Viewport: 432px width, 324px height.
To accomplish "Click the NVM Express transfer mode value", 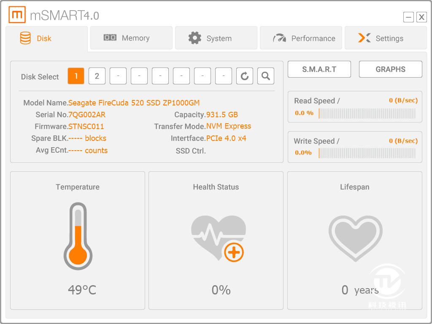I will [x=229, y=126].
